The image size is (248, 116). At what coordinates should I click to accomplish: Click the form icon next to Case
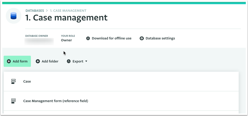(x=13, y=81)
